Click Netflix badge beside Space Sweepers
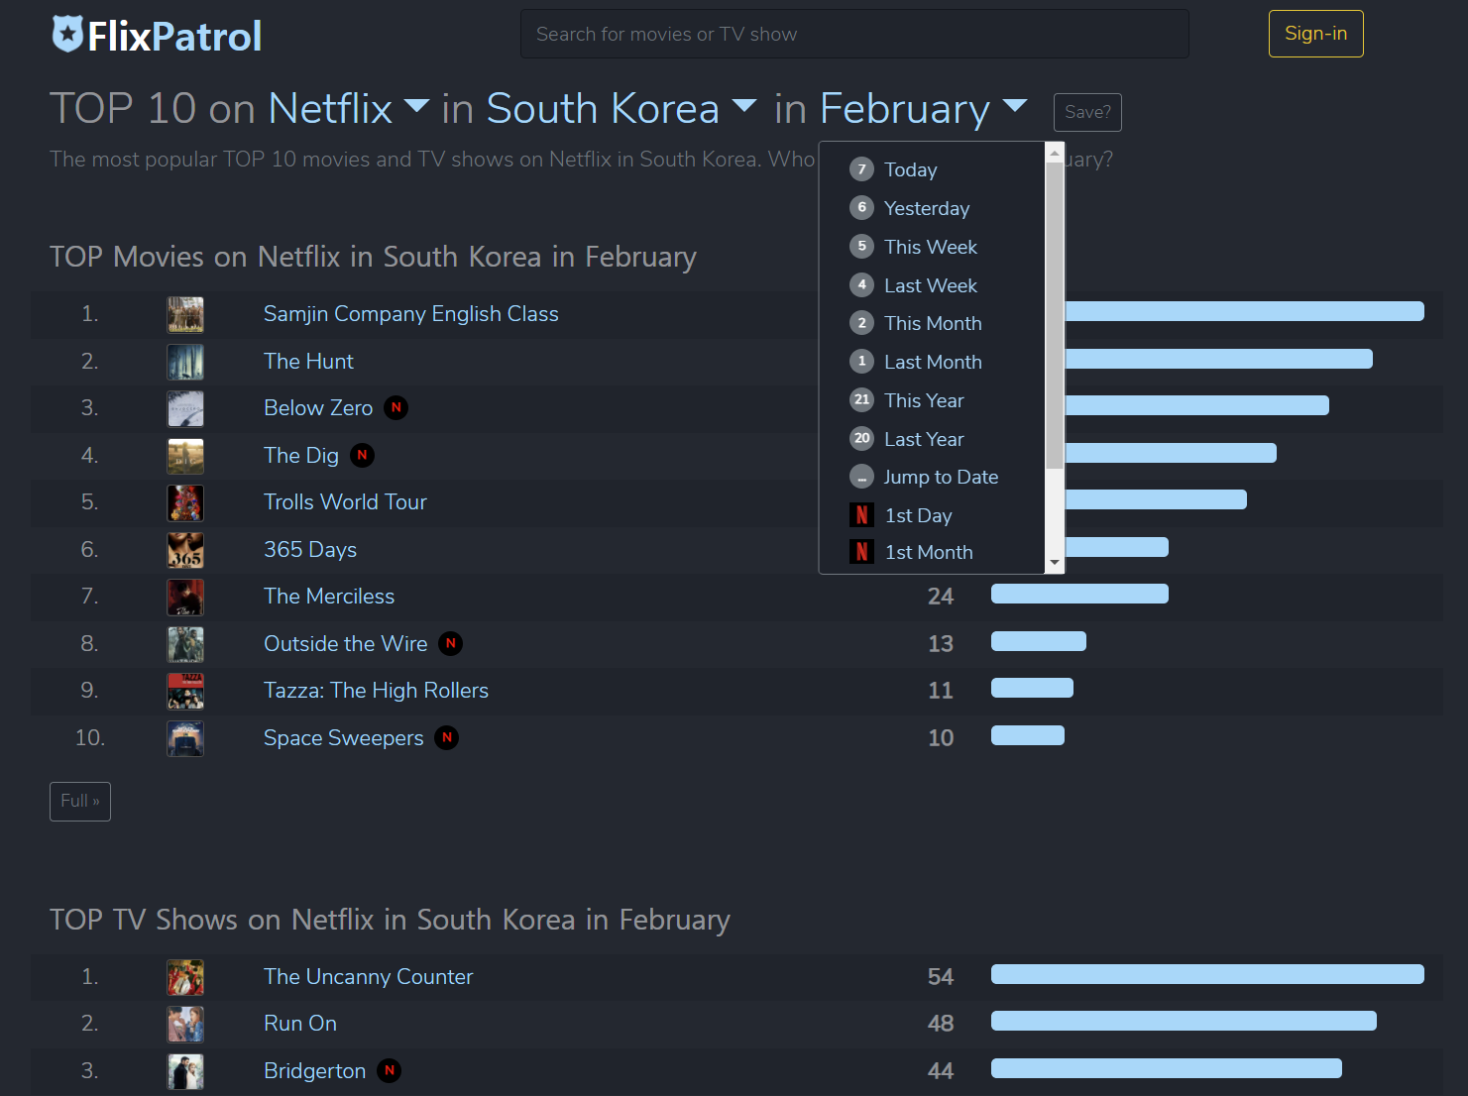This screenshot has width=1468, height=1096. (x=447, y=737)
